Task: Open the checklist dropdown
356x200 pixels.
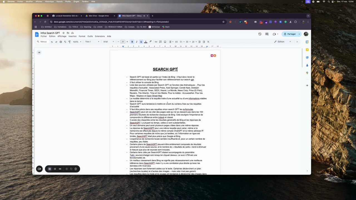Action: pos(182,42)
